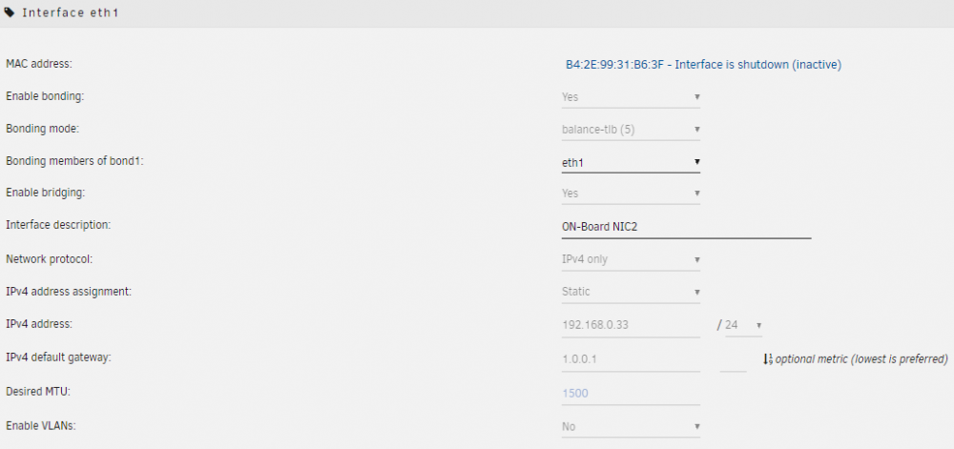Click the 'MAC address:' label
Screen dimensions: 954x449
(39, 63)
